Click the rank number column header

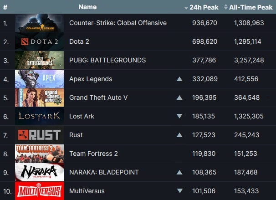[5, 7]
